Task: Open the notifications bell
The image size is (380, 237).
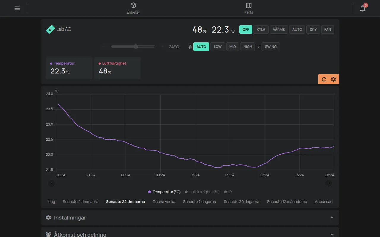Action: (363, 8)
